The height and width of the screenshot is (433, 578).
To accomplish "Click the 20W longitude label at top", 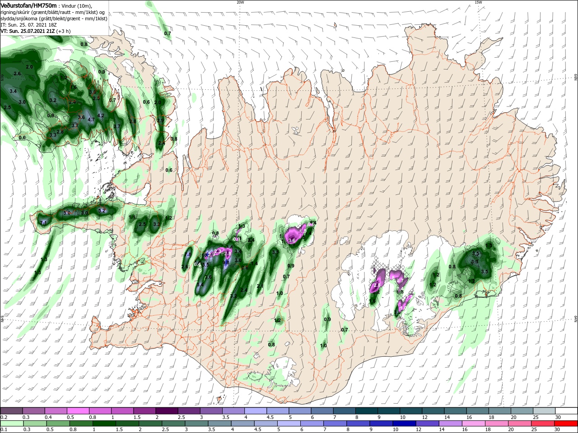I will point(240,2).
